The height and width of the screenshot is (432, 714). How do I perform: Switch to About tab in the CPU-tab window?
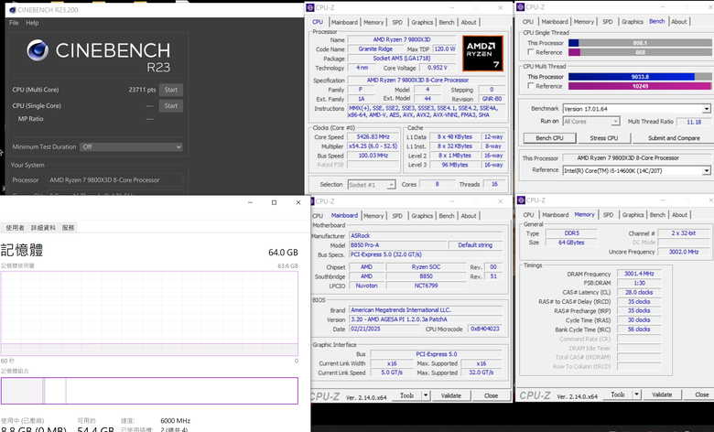click(469, 22)
